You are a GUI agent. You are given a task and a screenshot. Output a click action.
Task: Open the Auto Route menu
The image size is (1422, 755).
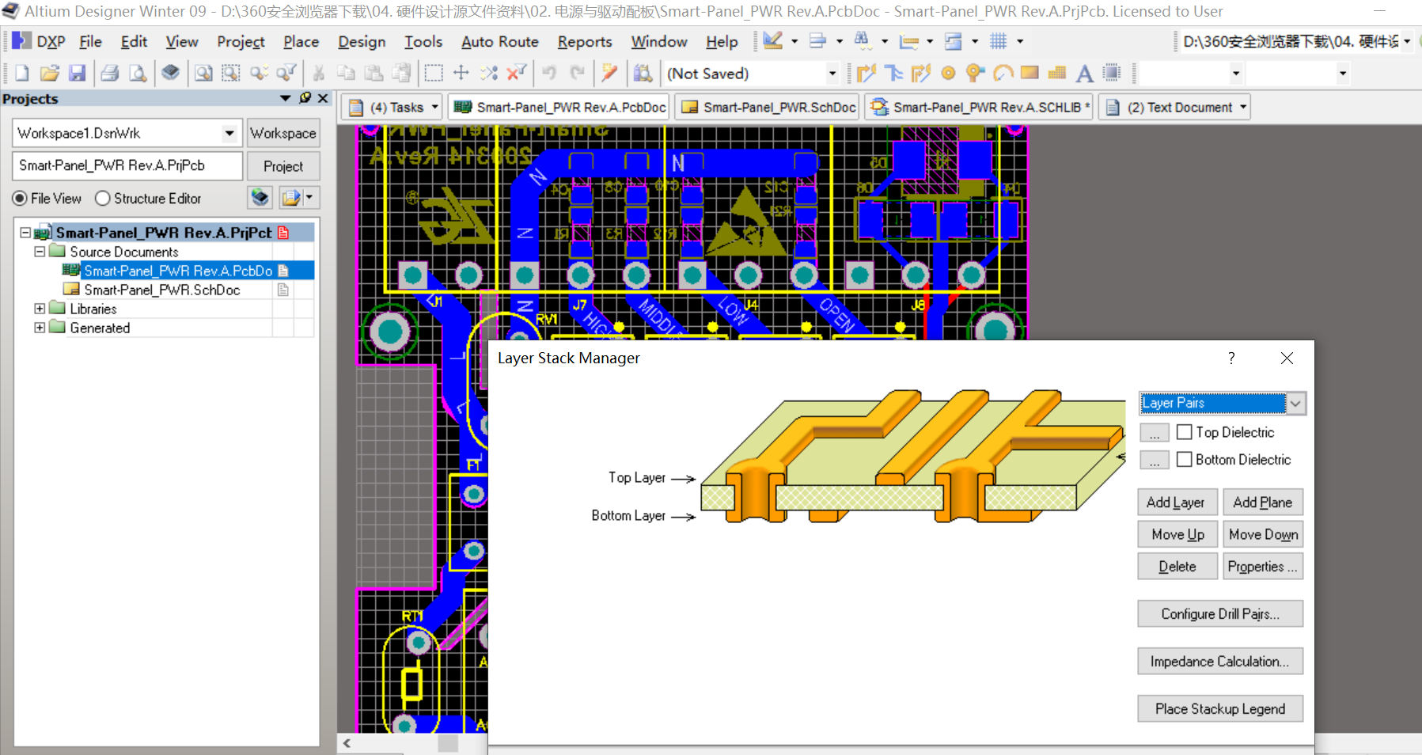point(500,42)
